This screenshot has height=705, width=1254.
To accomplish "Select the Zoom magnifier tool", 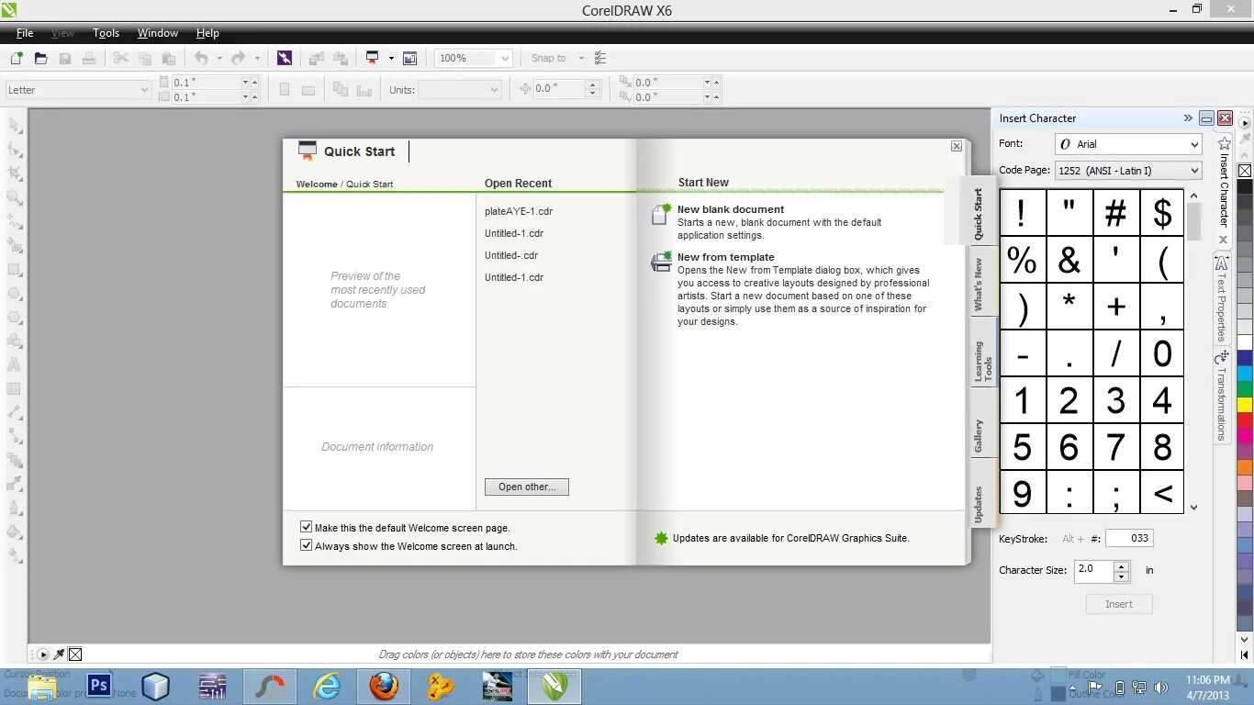I will [15, 197].
